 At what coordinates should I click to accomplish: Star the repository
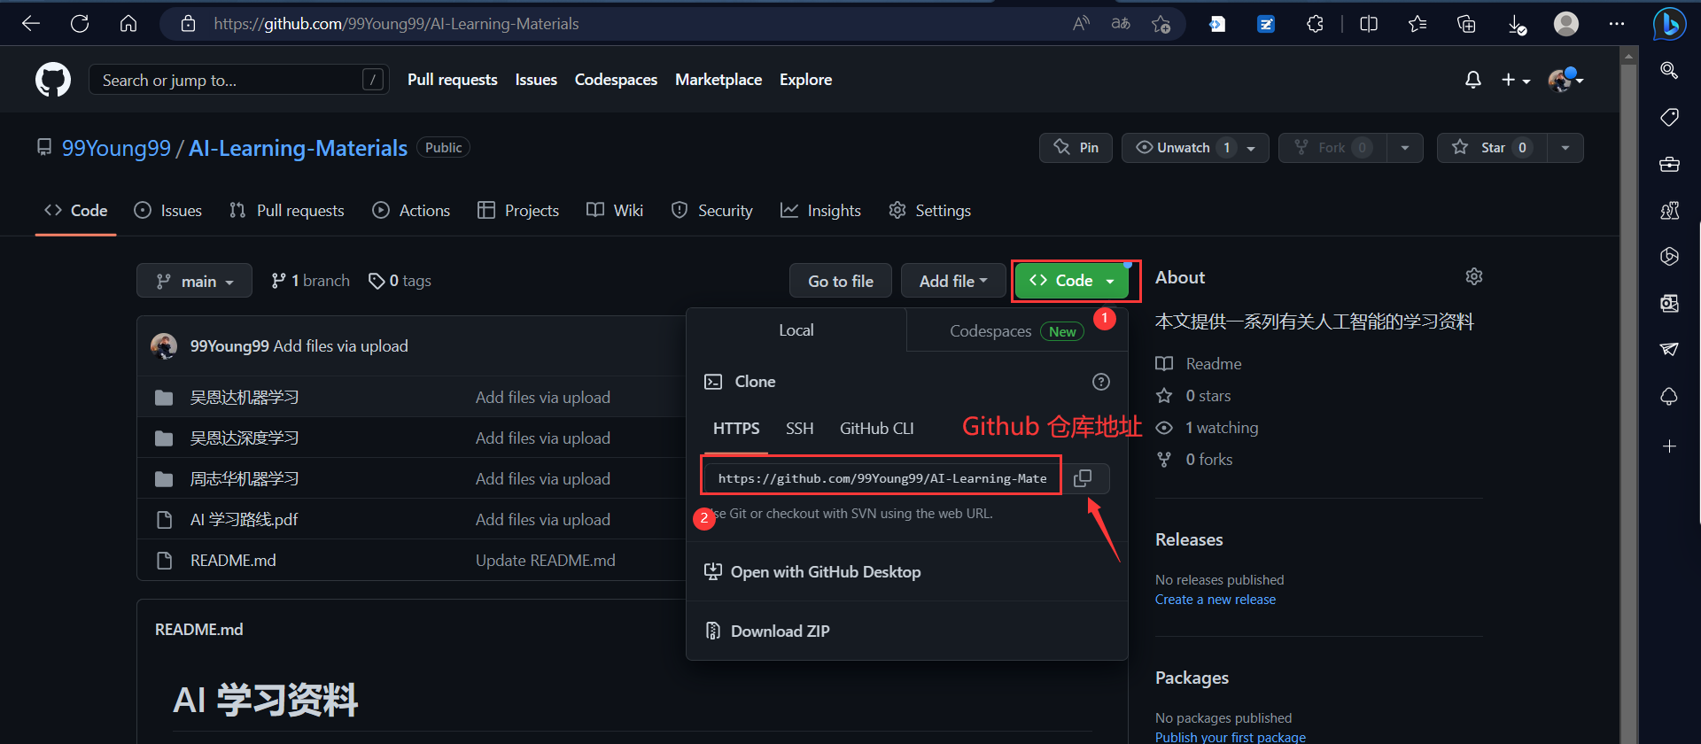tap(1492, 148)
